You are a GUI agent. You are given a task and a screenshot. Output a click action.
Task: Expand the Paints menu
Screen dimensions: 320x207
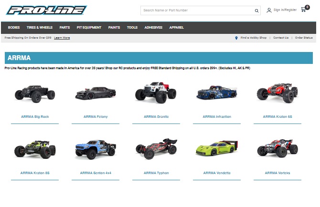click(114, 28)
